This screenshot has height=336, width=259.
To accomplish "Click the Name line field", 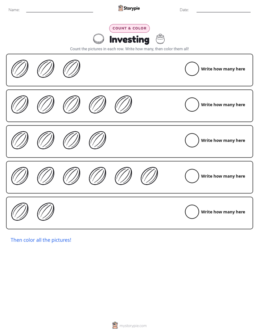I will pos(59,10).
